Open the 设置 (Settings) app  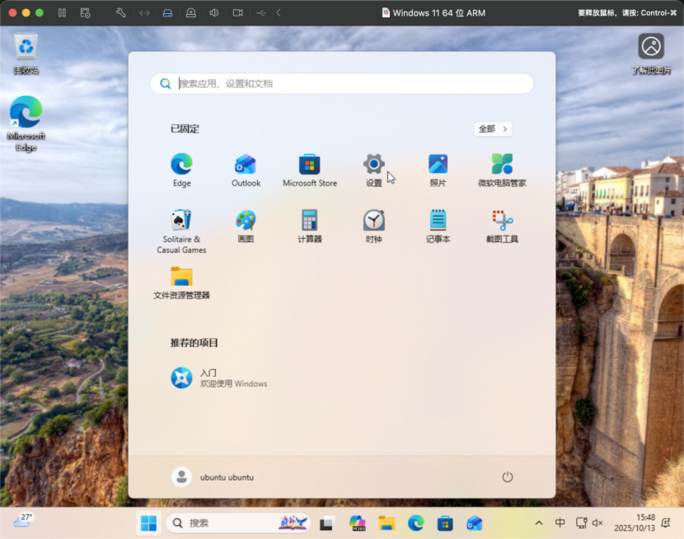click(374, 170)
